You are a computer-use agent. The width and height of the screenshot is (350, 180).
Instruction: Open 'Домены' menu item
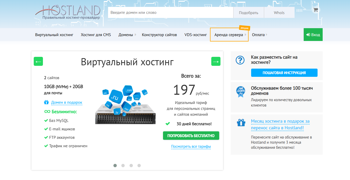click(126, 35)
